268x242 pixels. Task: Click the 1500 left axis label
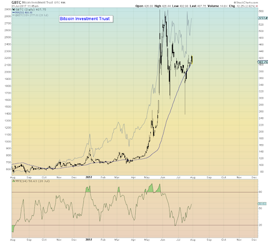pyautogui.click(x=8, y=107)
